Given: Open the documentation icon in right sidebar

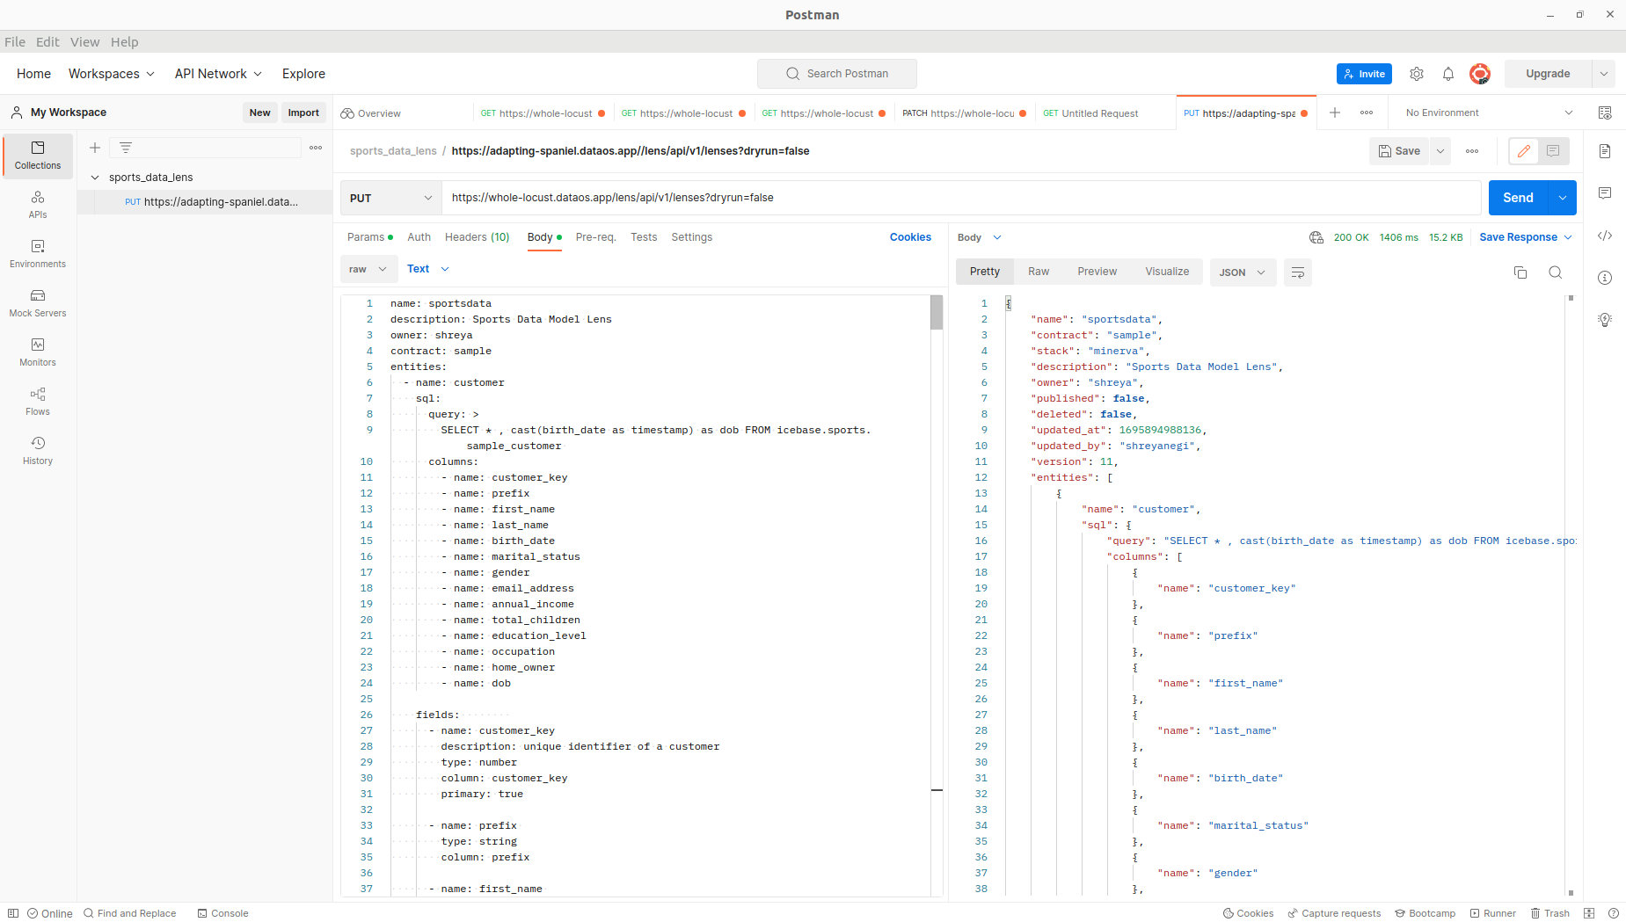Looking at the screenshot, I should [1605, 151].
